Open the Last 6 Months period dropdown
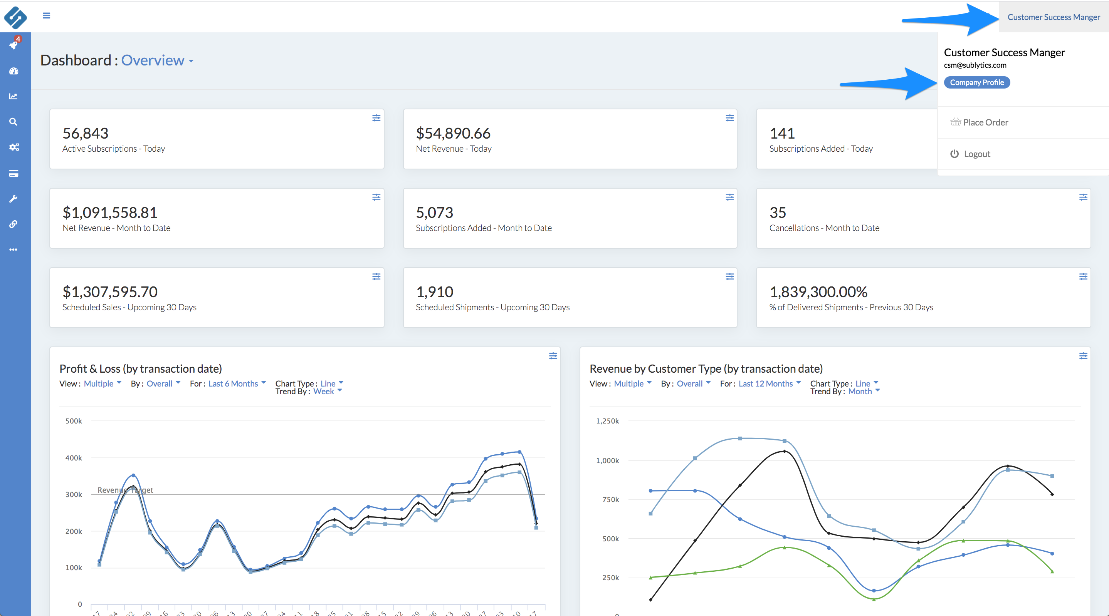This screenshot has width=1109, height=616. 237,384
